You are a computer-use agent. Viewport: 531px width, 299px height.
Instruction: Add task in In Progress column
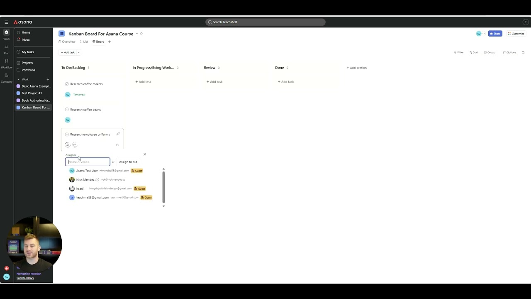coord(144,82)
